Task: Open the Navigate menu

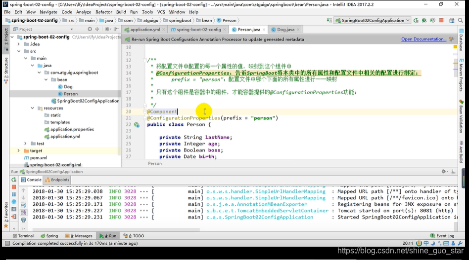Action: [48, 12]
